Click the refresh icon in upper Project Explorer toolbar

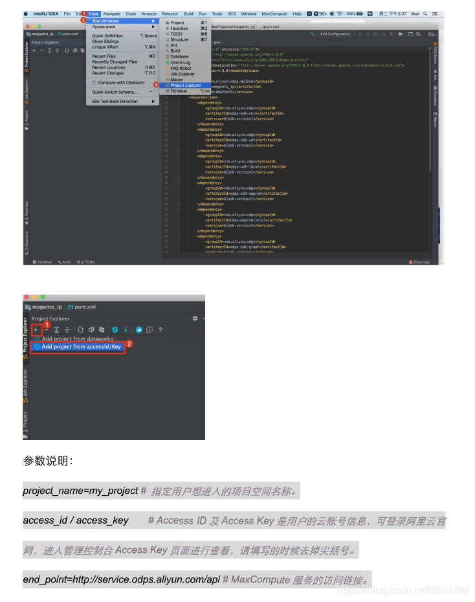tap(67, 50)
